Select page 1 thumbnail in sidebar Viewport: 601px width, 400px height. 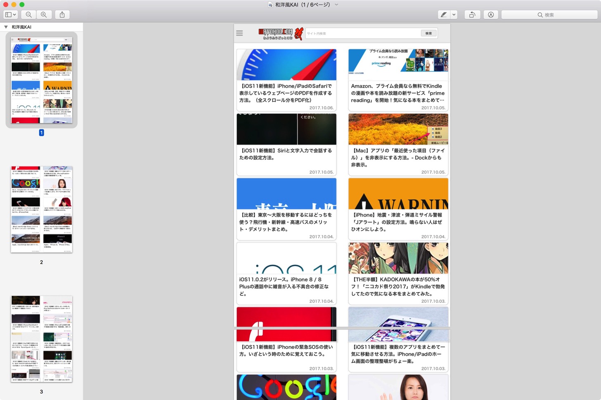pyautogui.click(x=41, y=80)
